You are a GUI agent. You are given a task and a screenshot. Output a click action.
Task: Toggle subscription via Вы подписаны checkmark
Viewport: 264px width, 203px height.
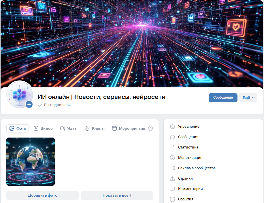coord(40,105)
